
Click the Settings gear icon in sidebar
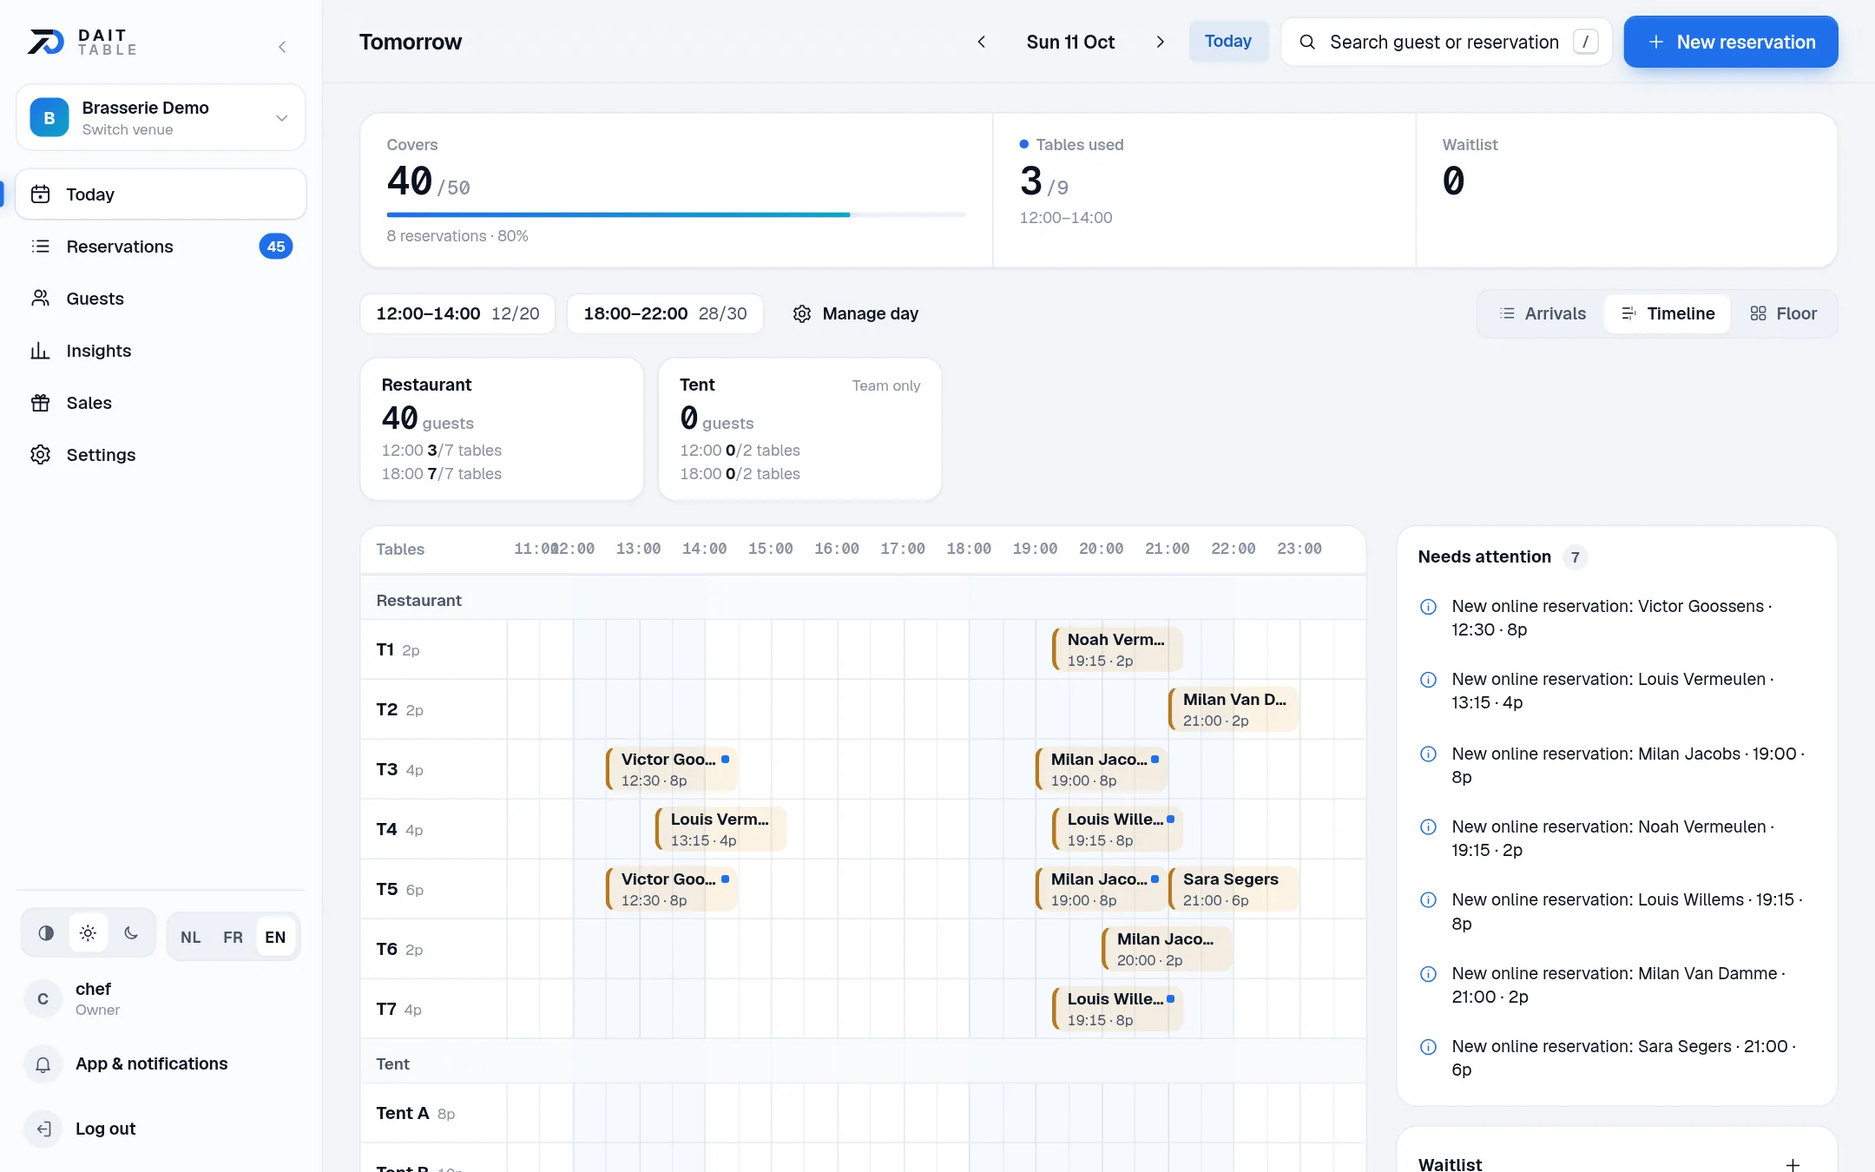40,455
